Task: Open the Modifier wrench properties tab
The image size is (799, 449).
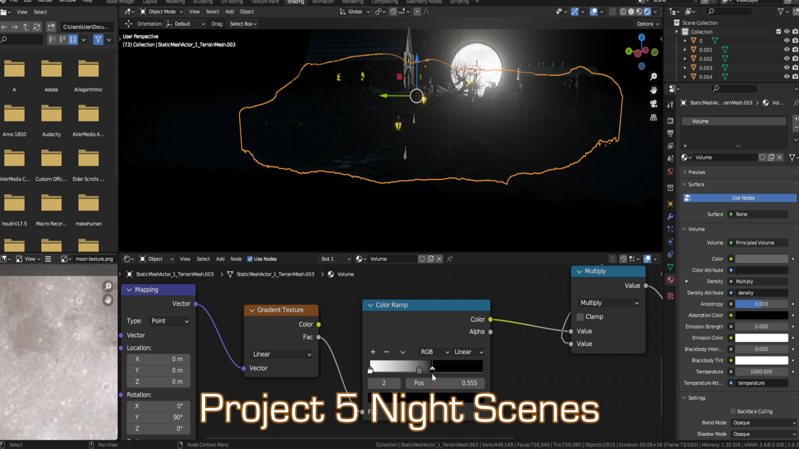Action: [x=670, y=217]
